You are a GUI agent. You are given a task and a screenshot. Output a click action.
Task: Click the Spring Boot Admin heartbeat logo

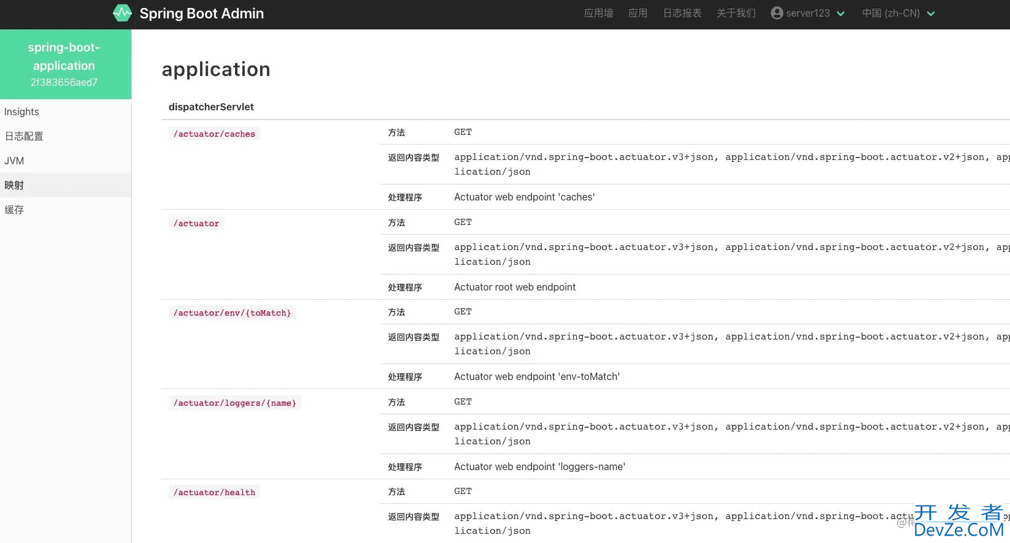pyautogui.click(x=122, y=13)
